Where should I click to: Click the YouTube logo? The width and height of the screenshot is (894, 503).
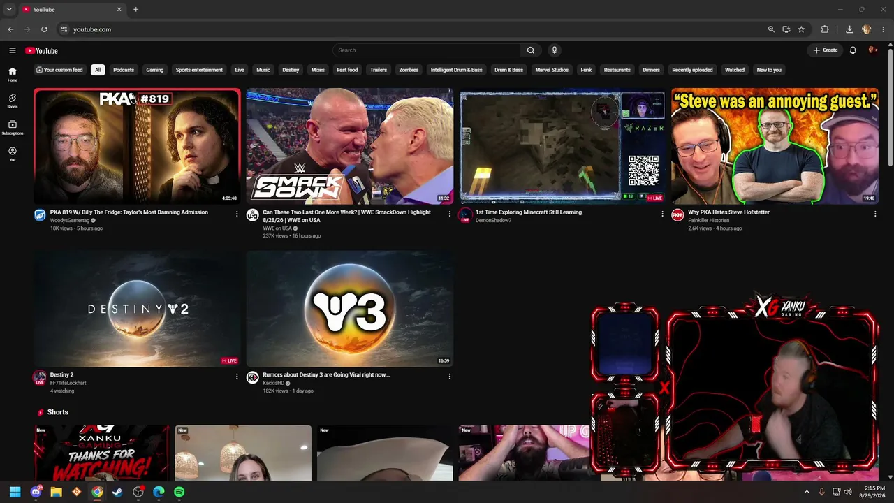pyautogui.click(x=41, y=50)
